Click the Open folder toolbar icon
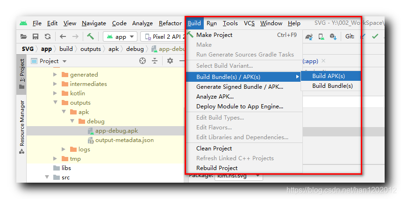401x199 pixels. pos(23,36)
